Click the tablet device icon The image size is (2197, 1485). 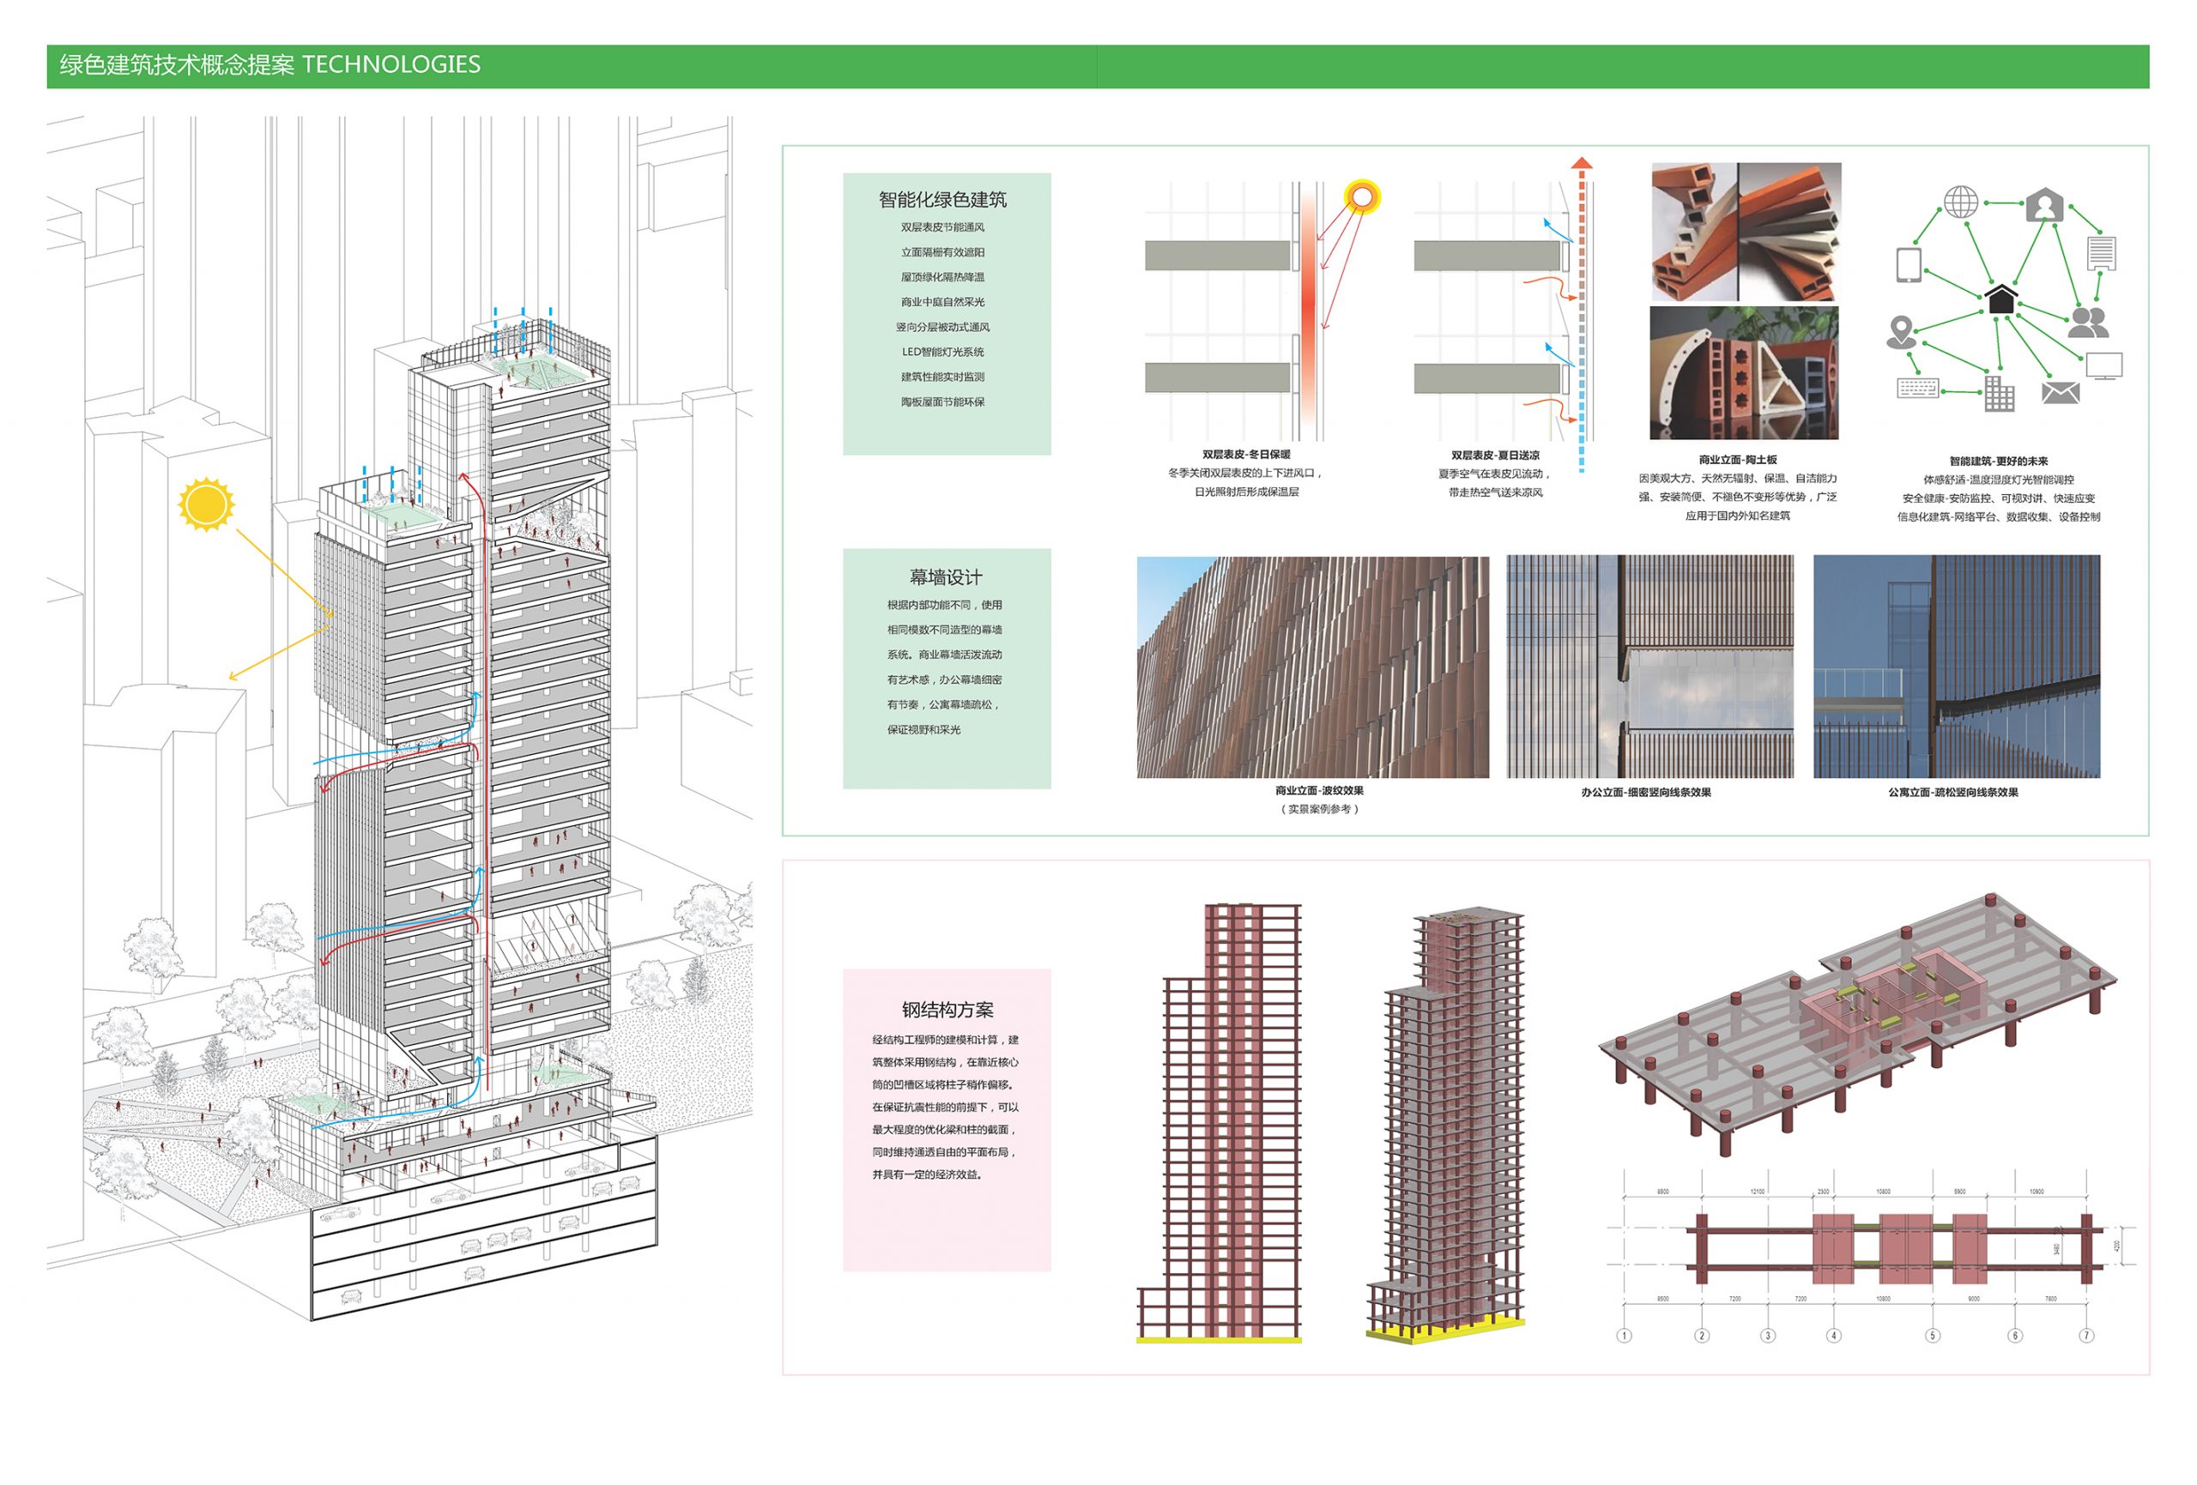1909,265
